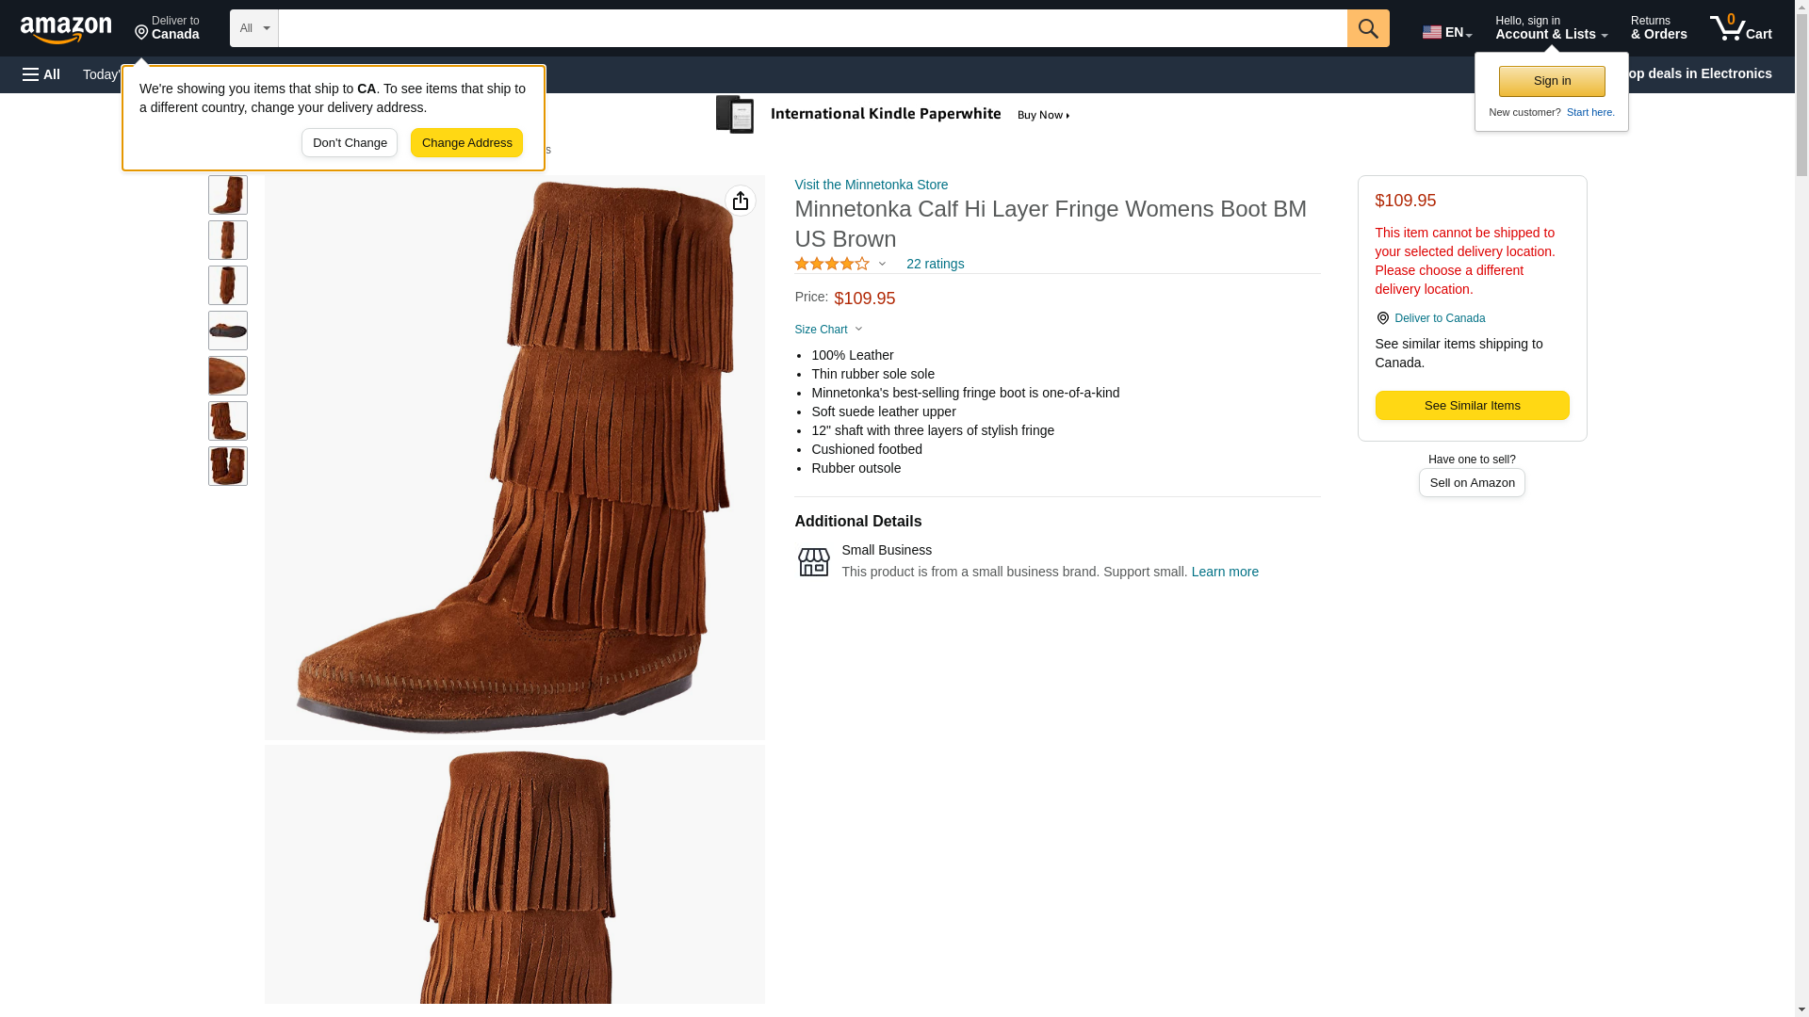Click the share icon on product image
Image resolution: width=1809 pixels, height=1017 pixels.
pos(741,201)
